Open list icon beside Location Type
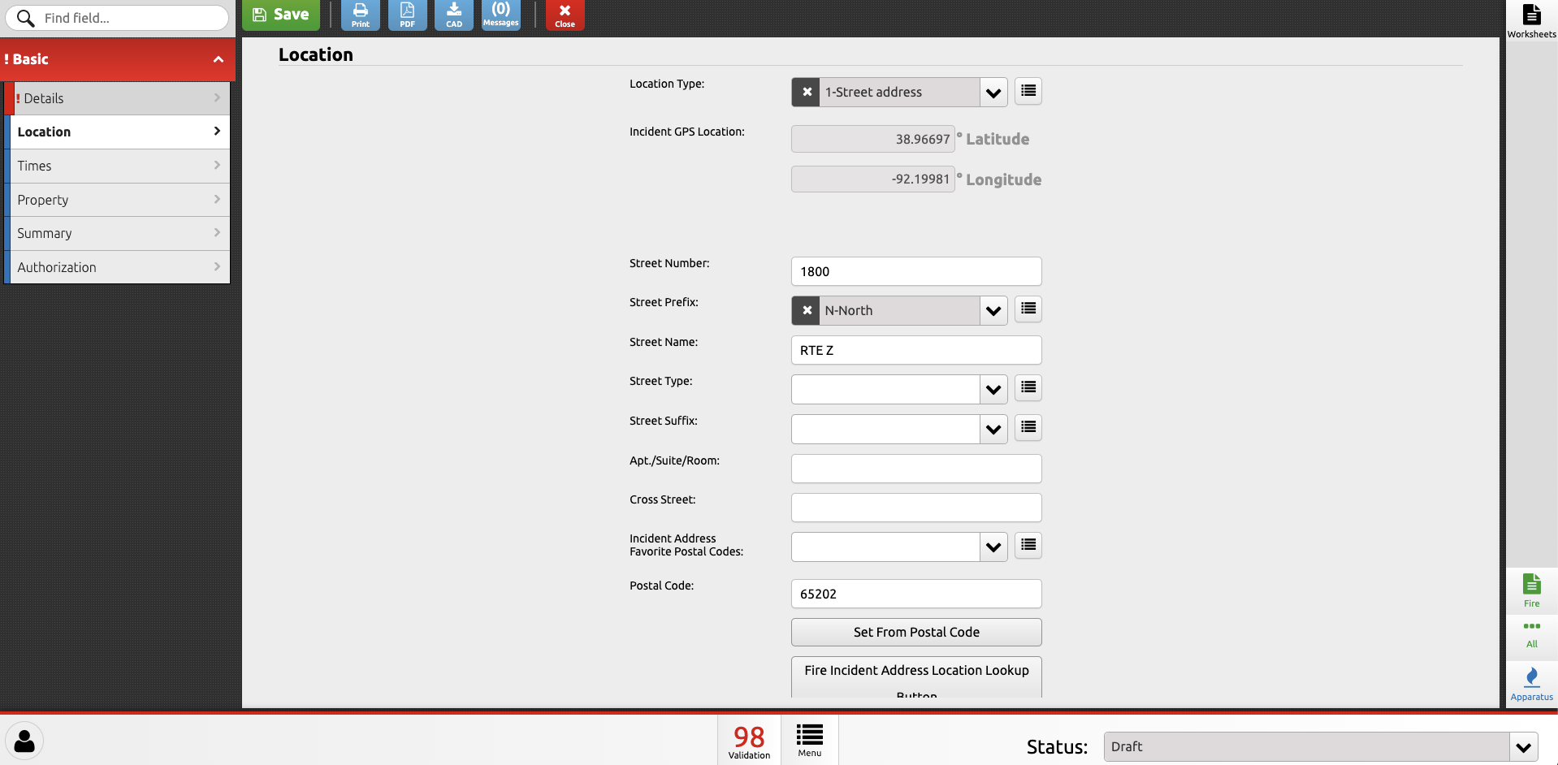1558x765 pixels. 1028,91
